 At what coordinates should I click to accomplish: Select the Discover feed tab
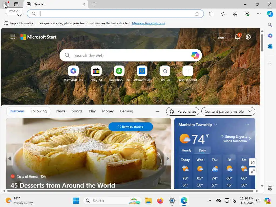point(17,111)
